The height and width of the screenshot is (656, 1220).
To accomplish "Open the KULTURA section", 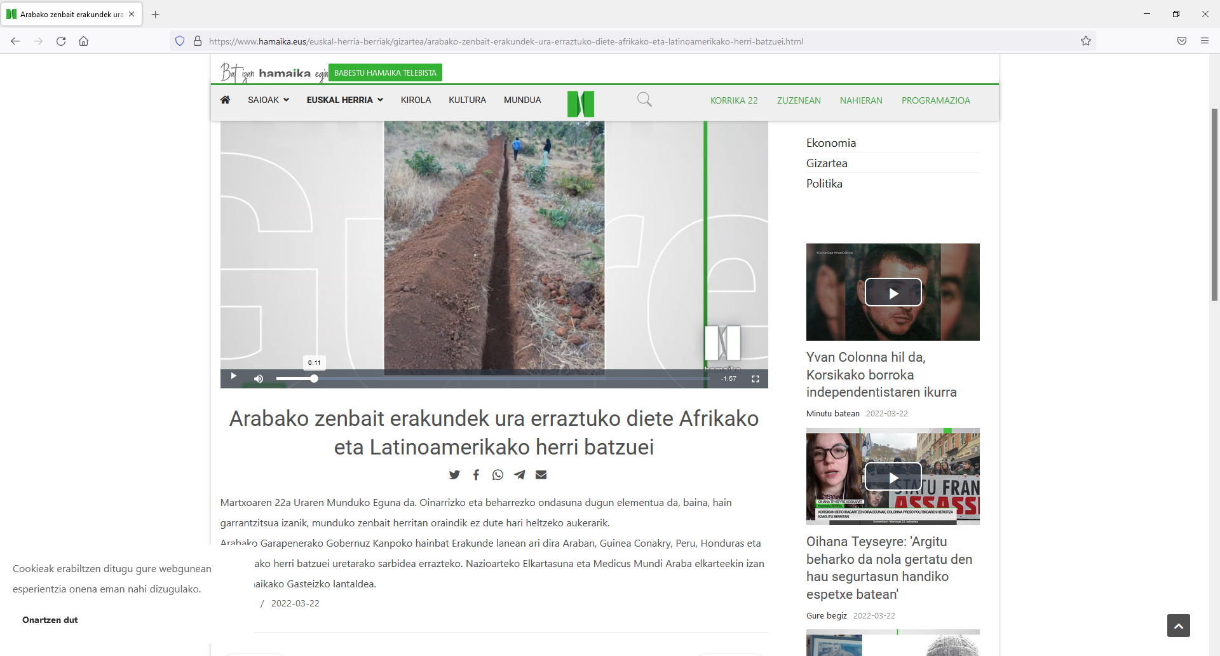I will (467, 100).
